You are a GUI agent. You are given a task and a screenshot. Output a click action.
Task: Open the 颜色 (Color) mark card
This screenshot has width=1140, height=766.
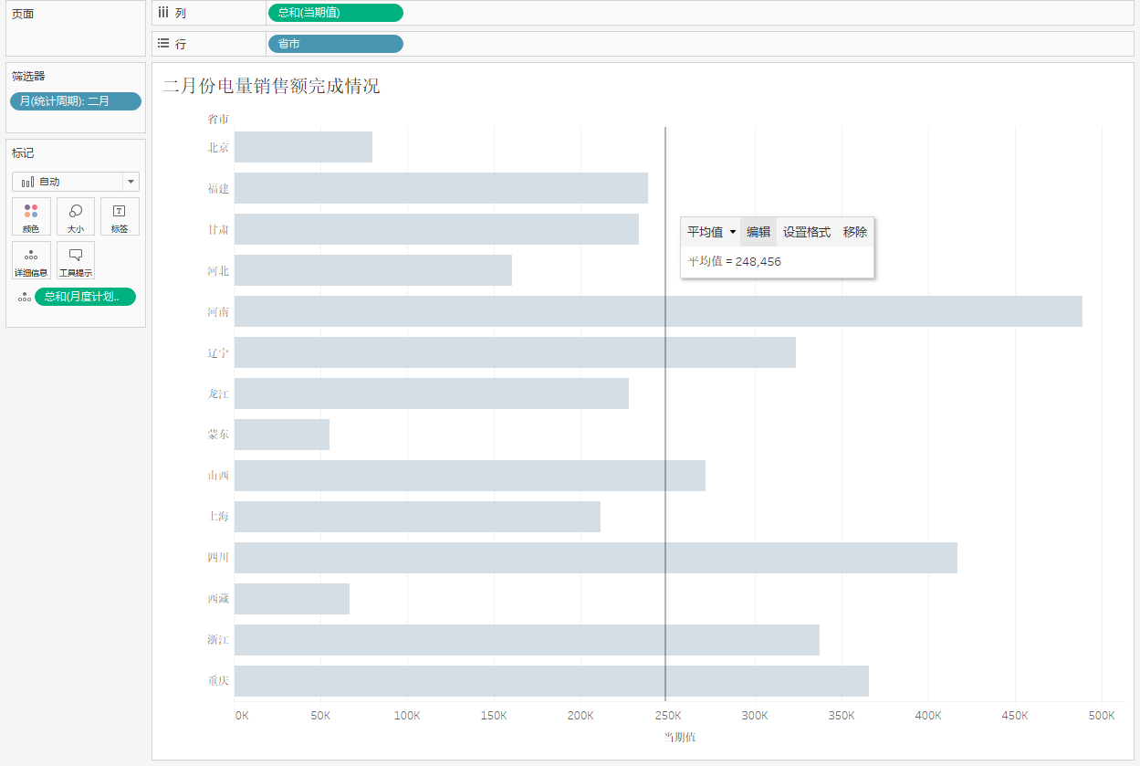coord(30,216)
